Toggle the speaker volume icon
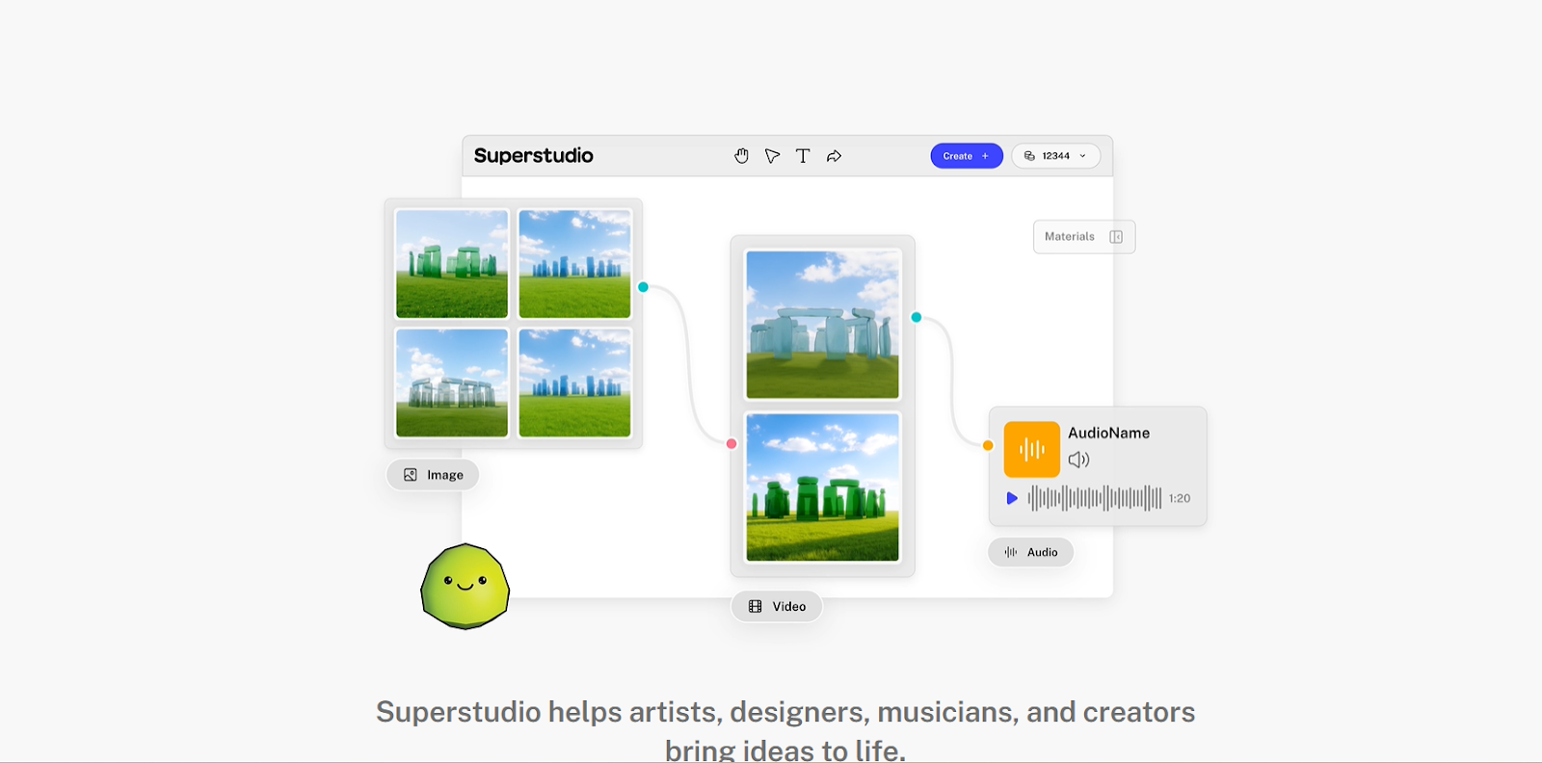1542x763 pixels. coord(1078,460)
